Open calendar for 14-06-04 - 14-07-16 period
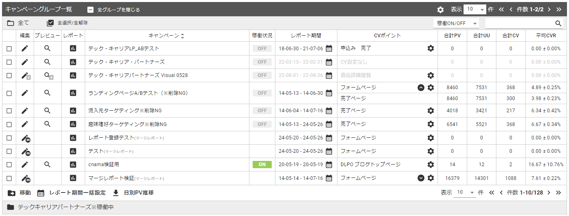 tap(329, 111)
